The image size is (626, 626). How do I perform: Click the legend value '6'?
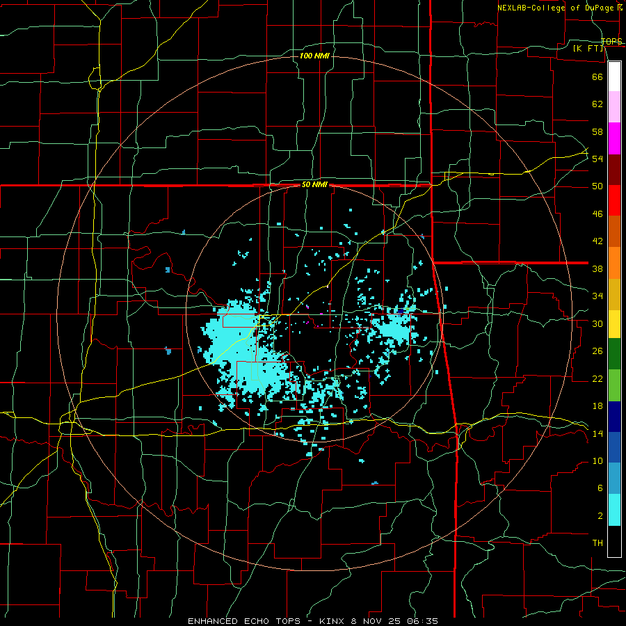point(600,488)
